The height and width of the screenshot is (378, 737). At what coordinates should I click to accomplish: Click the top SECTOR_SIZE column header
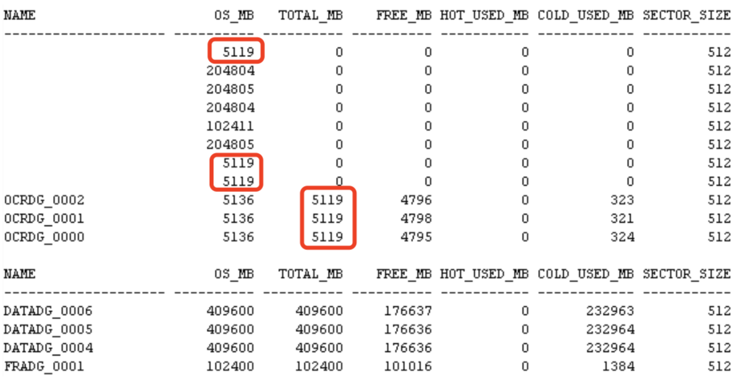click(687, 15)
